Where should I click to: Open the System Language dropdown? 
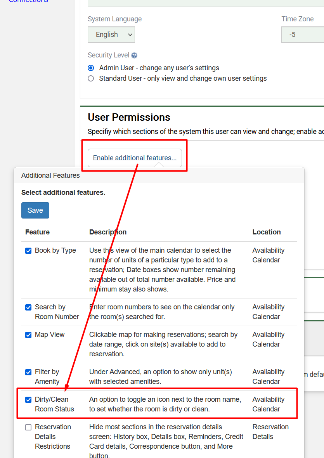click(x=111, y=35)
